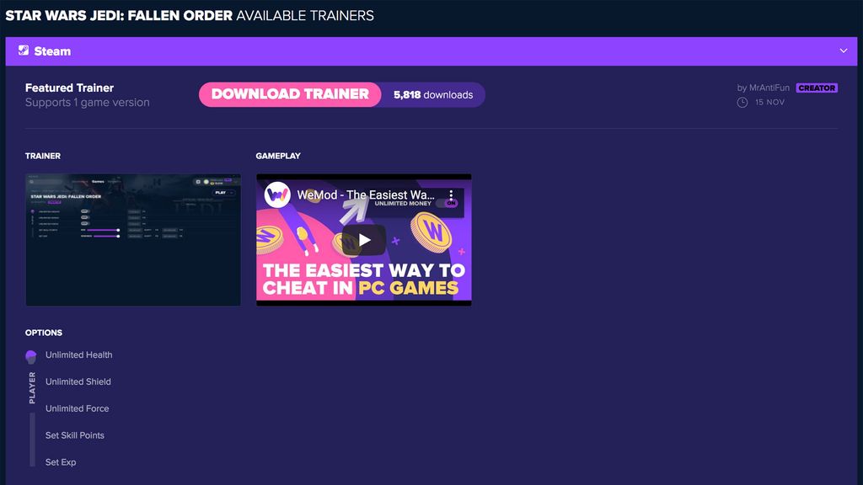Click the clock icon beside the 15 NOV date
863x485 pixels.
[x=742, y=102]
